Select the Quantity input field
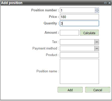 tap(79, 23)
